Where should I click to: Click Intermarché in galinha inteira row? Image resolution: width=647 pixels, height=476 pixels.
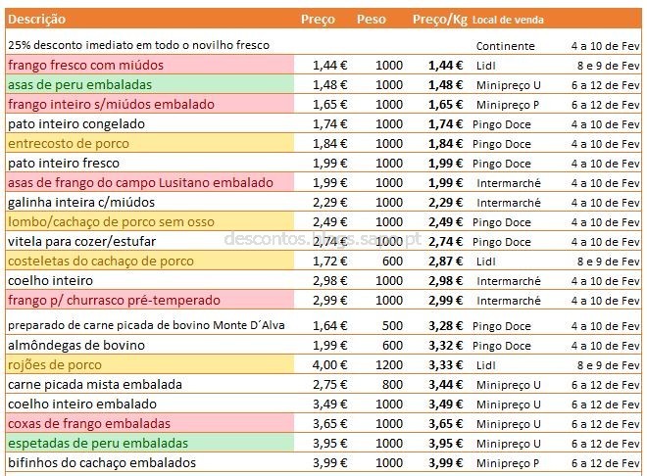(509, 203)
